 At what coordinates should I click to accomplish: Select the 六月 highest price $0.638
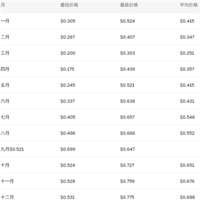pos(128,101)
